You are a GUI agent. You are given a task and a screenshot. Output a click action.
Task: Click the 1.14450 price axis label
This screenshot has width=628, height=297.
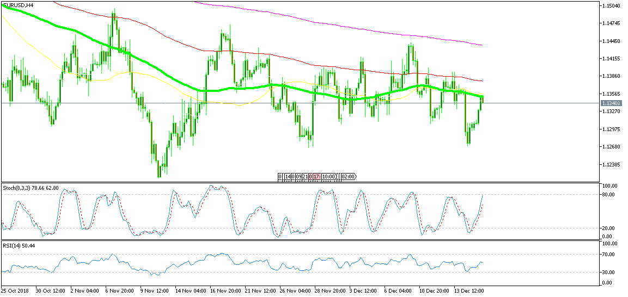click(x=611, y=41)
